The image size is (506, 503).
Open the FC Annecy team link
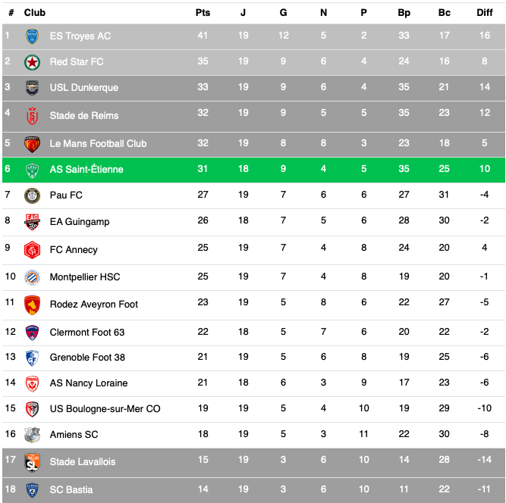[74, 250]
